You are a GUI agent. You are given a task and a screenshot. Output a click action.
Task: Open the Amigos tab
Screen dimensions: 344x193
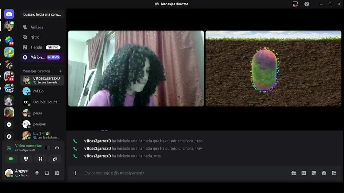pos(42,27)
